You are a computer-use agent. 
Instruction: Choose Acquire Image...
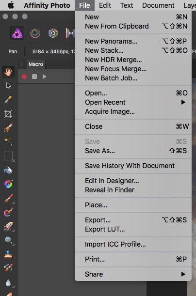(x=133, y=111)
